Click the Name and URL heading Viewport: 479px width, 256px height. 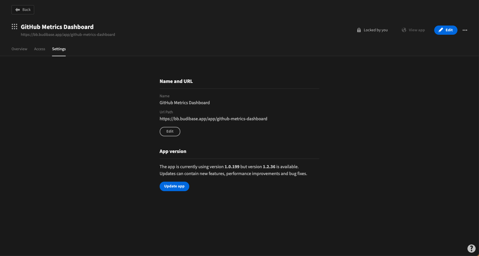(x=176, y=82)
